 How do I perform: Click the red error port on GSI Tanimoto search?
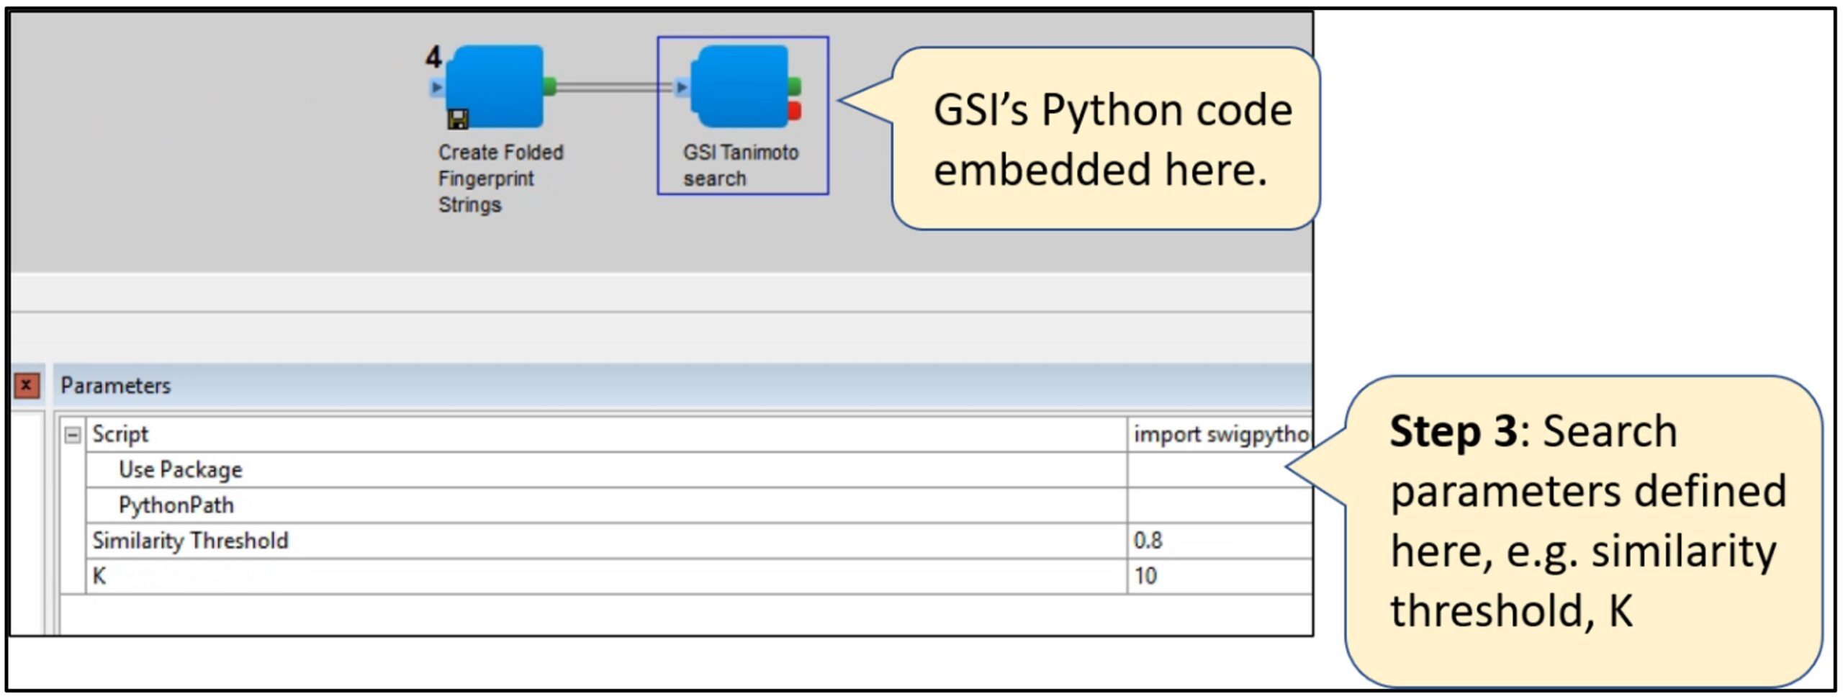pos(796,112)
